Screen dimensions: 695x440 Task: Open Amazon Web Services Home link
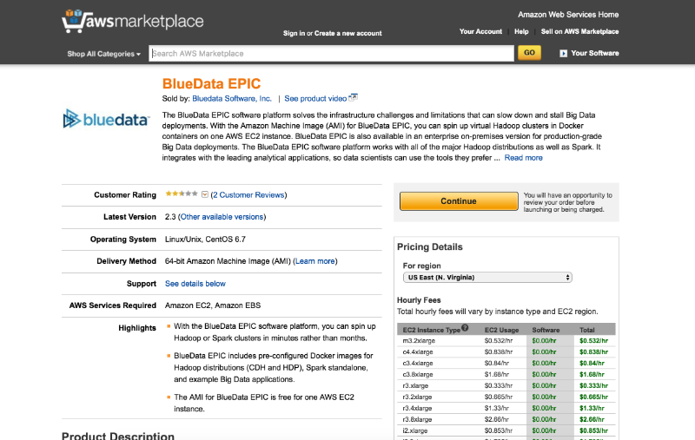pos(568,15)
